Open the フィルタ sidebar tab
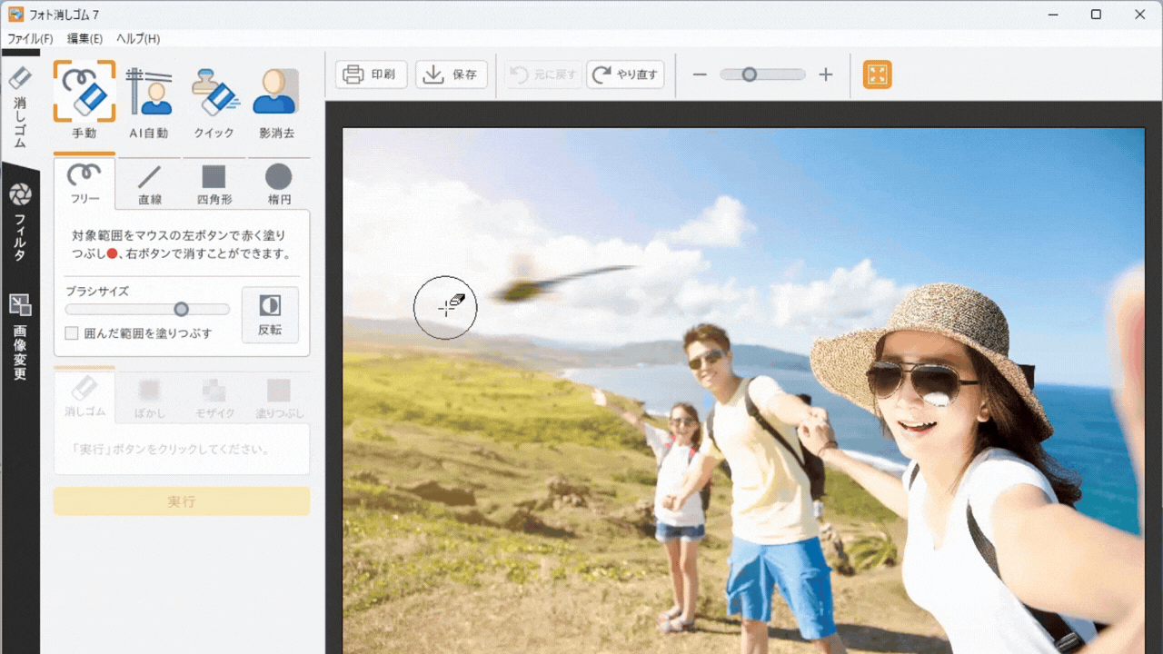The image size is (1163, 654). pyautogui.click(x=20, y=223)
